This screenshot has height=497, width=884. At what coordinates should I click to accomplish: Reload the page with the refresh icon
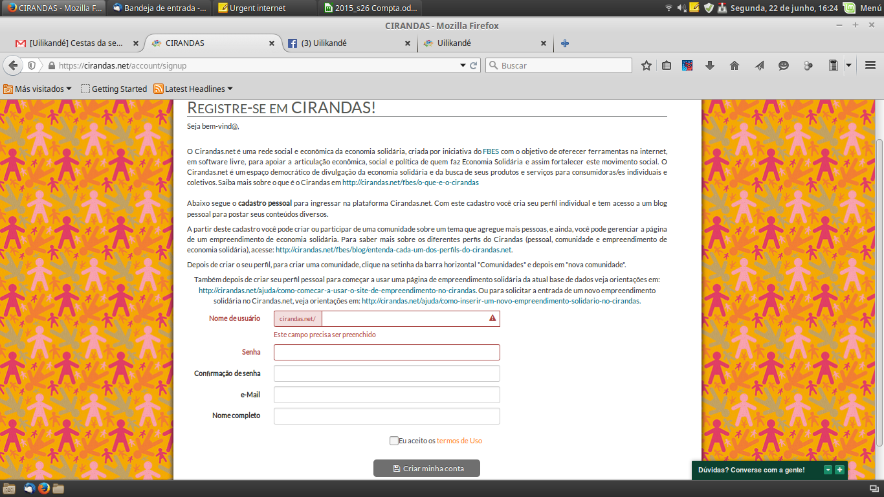(x=474, y=65)
